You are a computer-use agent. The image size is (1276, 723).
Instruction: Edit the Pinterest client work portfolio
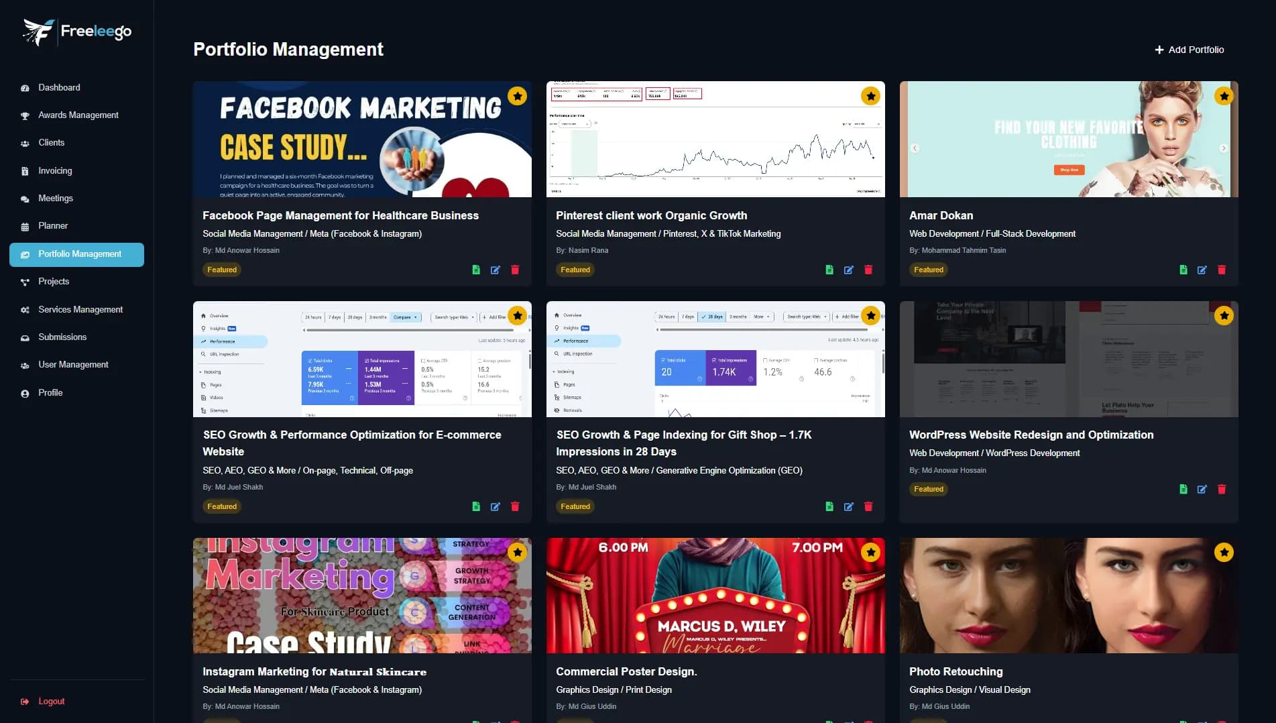click(x=849, y=270)
